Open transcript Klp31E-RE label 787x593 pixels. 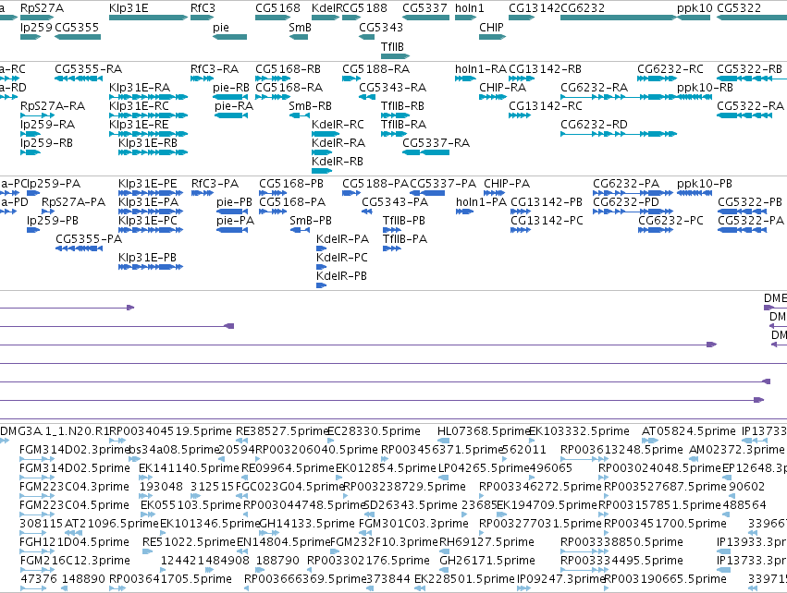[x=139, y=125]
